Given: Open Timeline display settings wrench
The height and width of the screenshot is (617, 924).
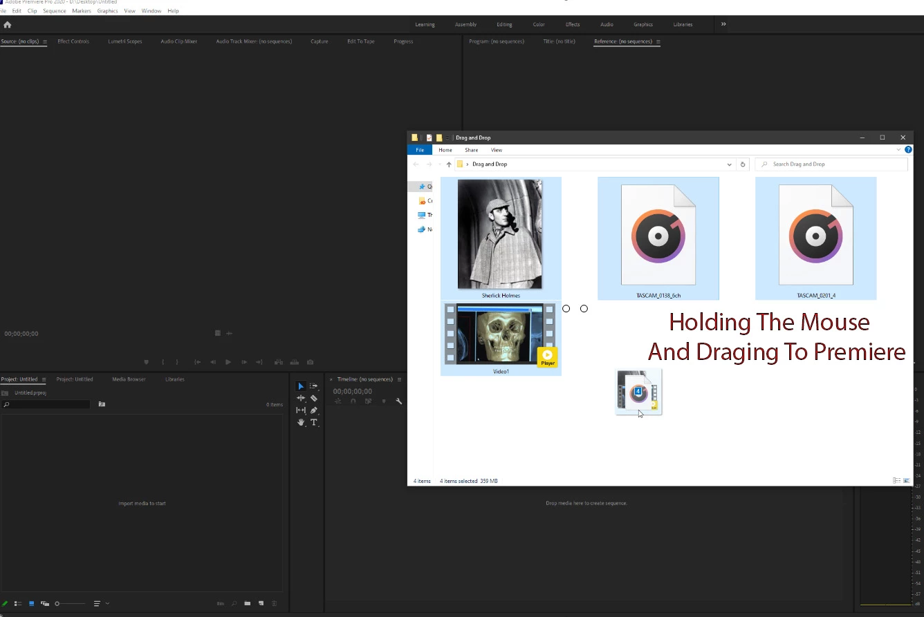Looking at the screenshot, I should (398, 401).
